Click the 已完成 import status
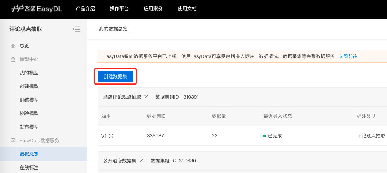This screenshot has height=173, width=387. pos(273,136)
